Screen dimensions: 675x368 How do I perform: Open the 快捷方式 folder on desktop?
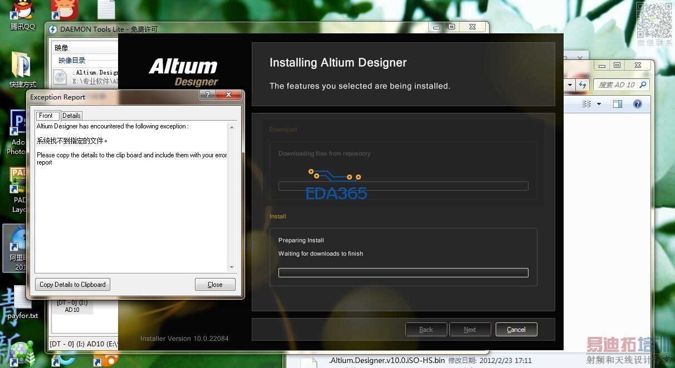(22, 69)
